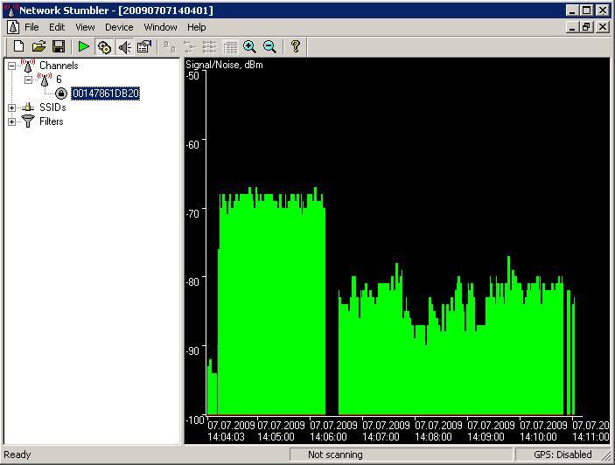The height and width of the screenshot is (465, 615).
Task: Click the GPS: Disabled status pane
Action: coord(563,455)
